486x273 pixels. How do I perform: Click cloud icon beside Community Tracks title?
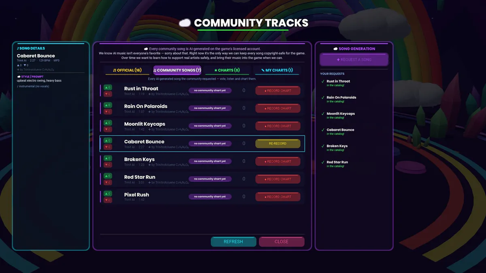[185, 23]
